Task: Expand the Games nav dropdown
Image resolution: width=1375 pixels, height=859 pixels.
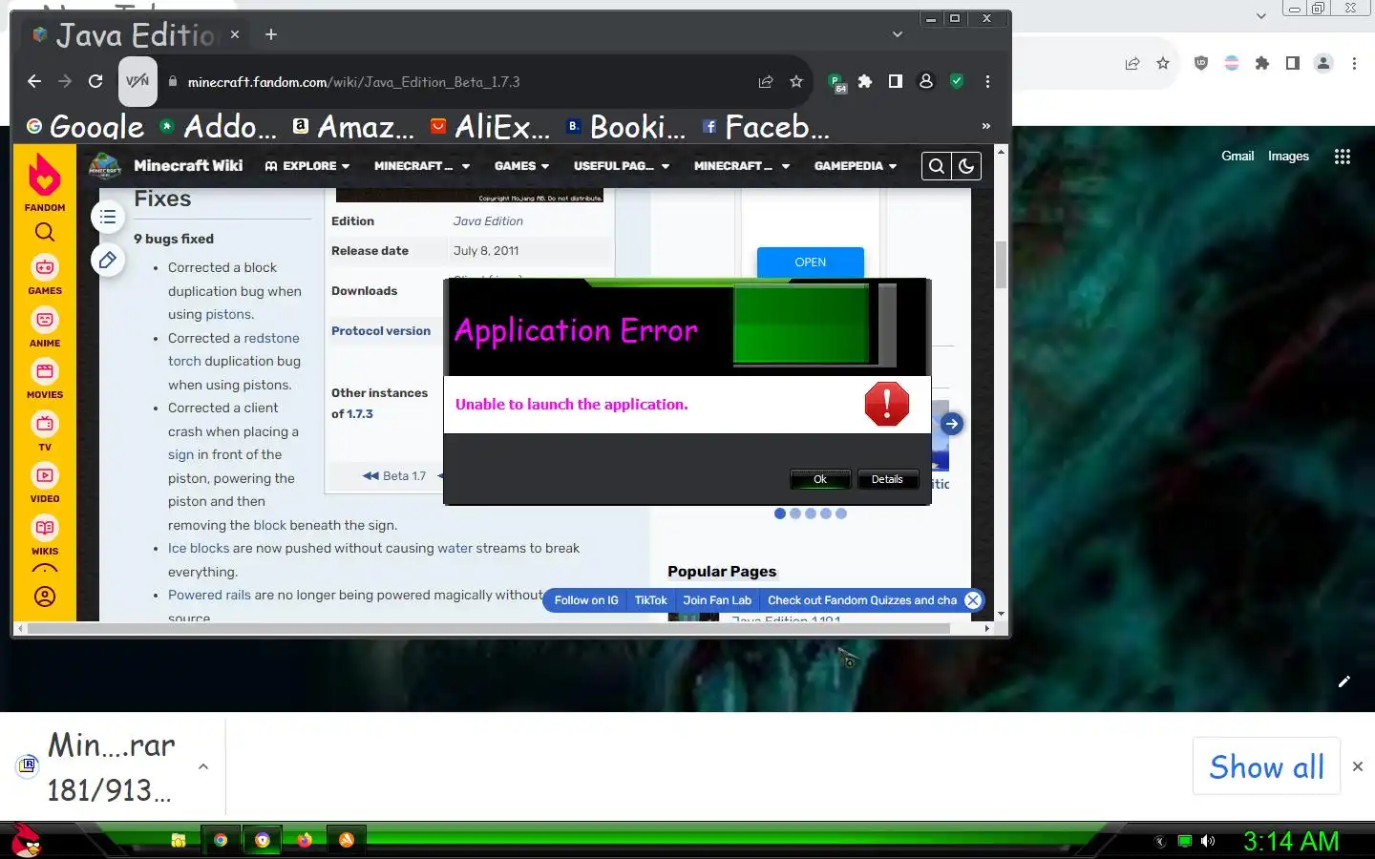Action: pos(521,166)
